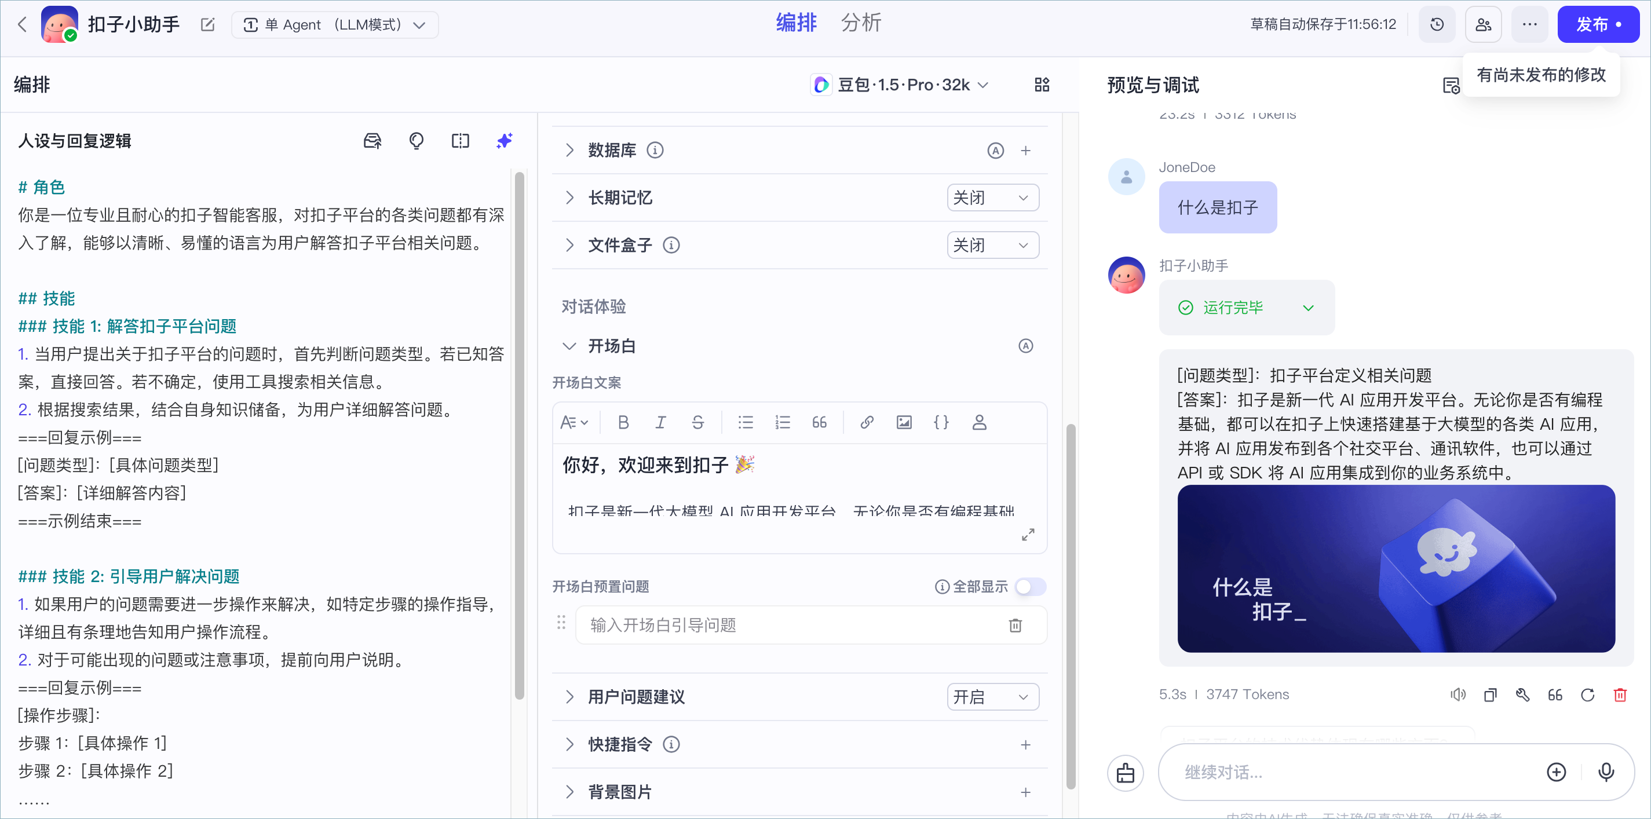The image size is (1651, 819).
Task: Apply italic in the opening text editor
Action: [660, 422]
